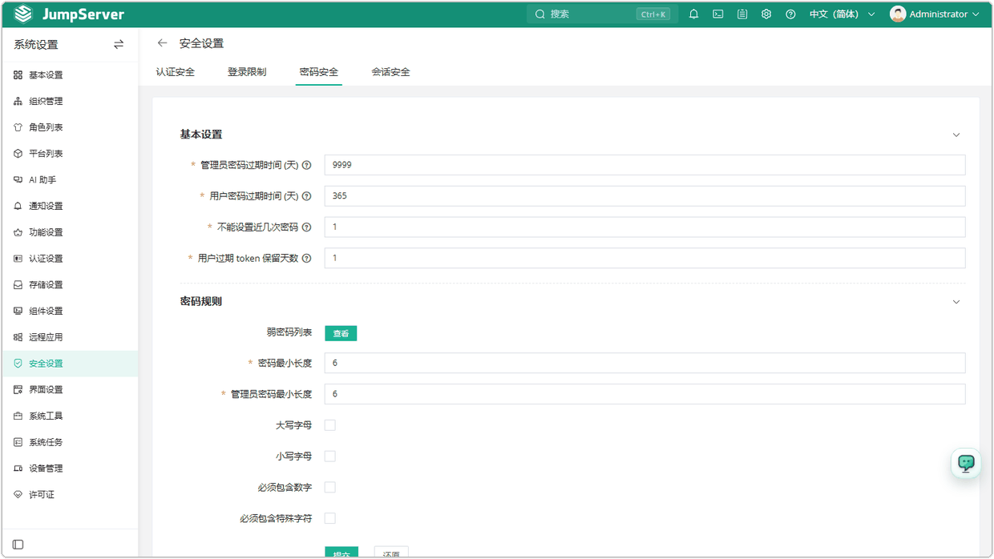994x559 pixels.
Task: Click the JumpServer logo icon
Action: 23,14
